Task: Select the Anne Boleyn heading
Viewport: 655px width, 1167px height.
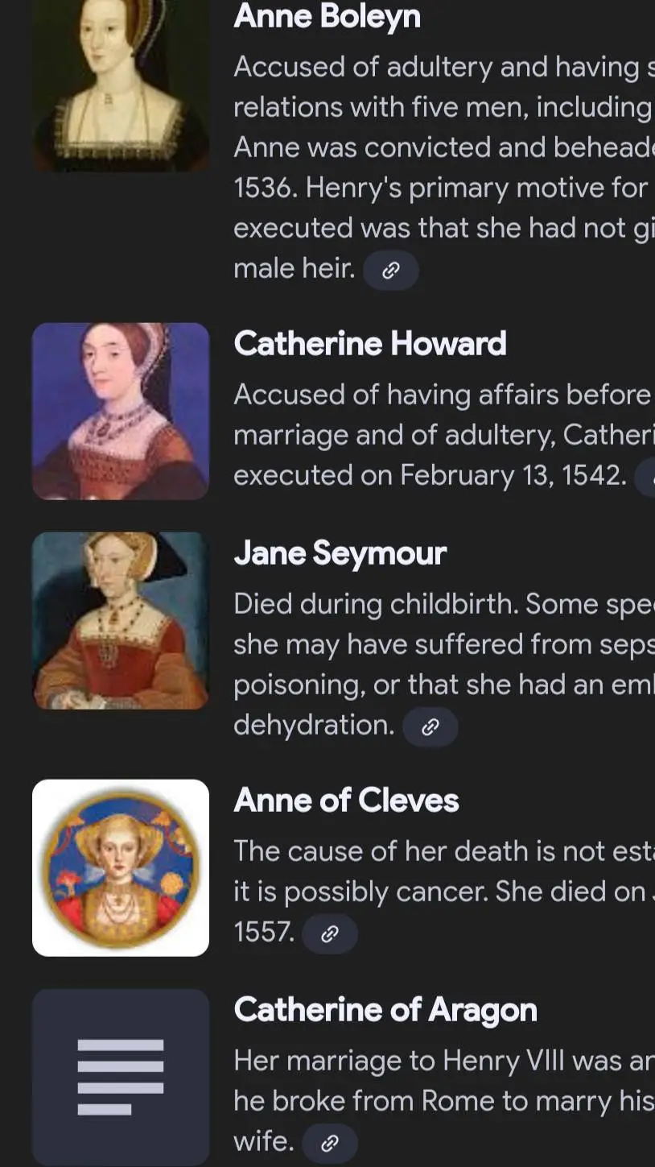Action: pos(327,16)
